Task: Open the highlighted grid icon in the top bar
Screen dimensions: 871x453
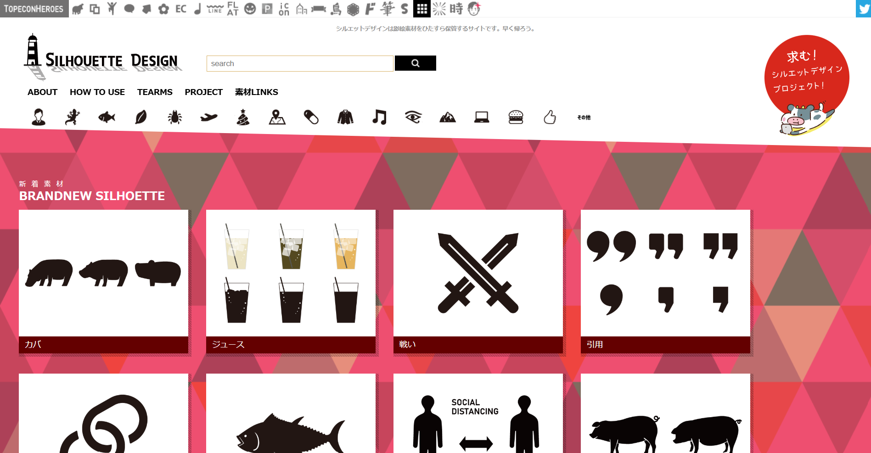Action: [422, 9]
